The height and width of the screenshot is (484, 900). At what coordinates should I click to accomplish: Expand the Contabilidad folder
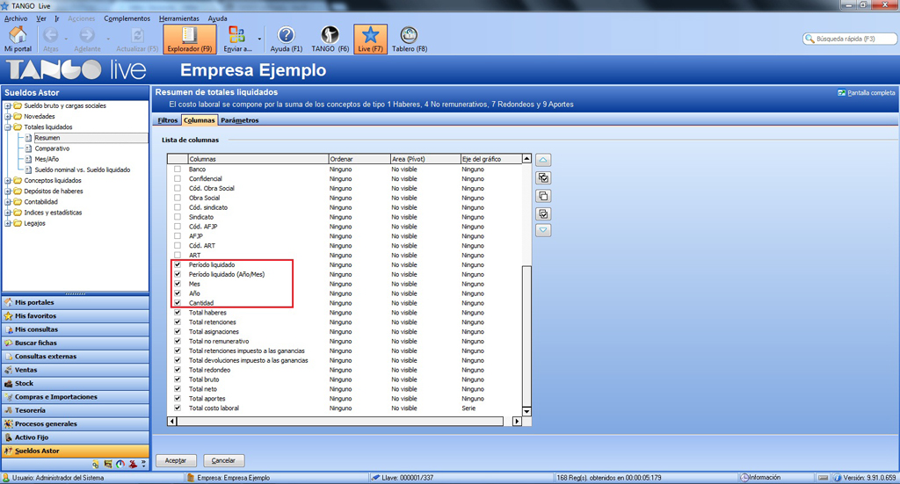click(7, 202)
